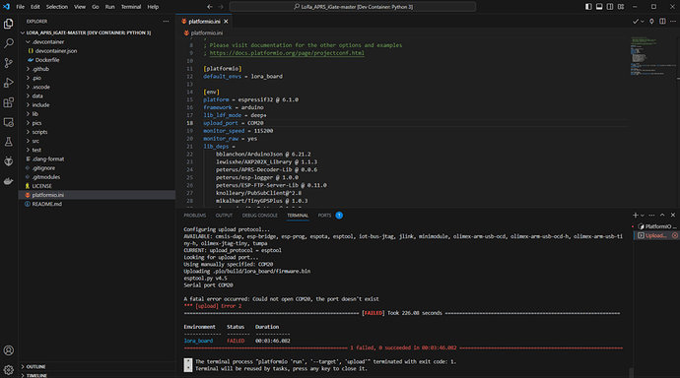Open dropdown next to the build checkmark
The height and width of the screenshot is (378, 680).
tap(643, 22)
